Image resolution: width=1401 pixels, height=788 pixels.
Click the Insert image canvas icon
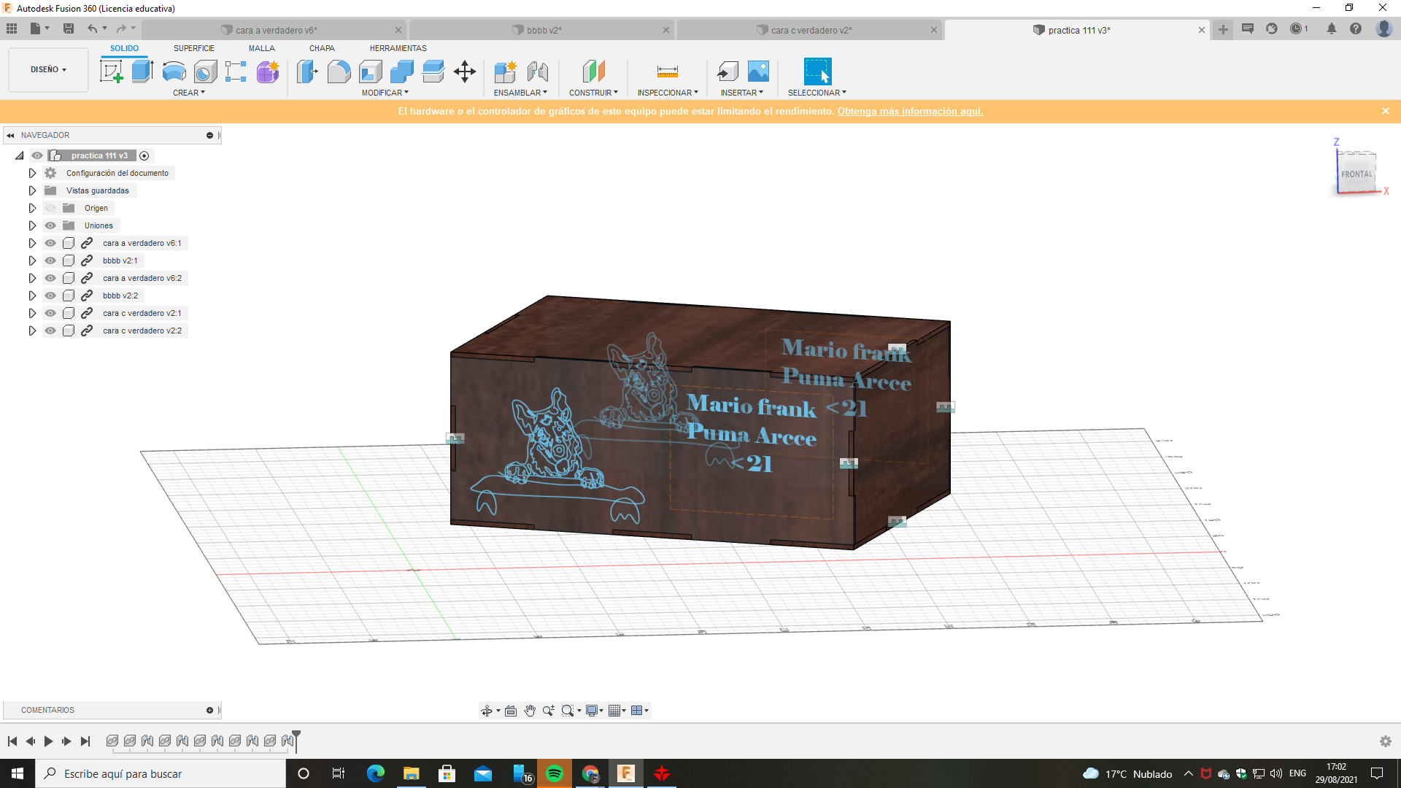point(758,72)
